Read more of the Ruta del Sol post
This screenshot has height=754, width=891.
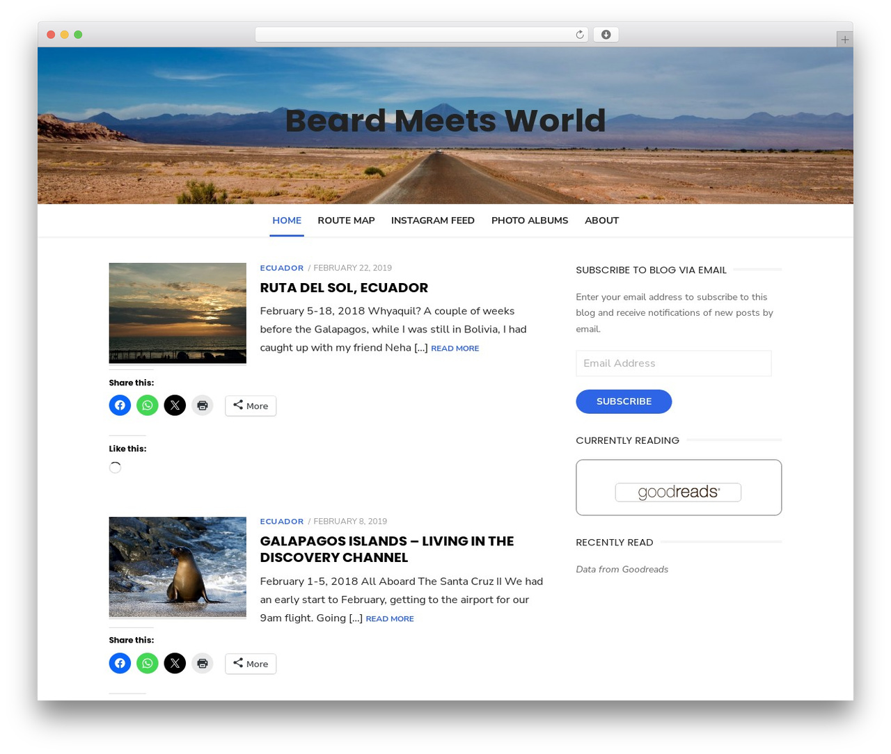click(x=455, y=348)
